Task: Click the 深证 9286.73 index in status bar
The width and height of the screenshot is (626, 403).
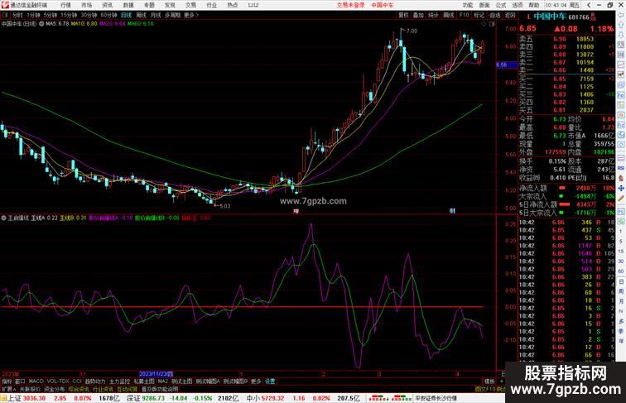Action: click(x=146, y=398)
